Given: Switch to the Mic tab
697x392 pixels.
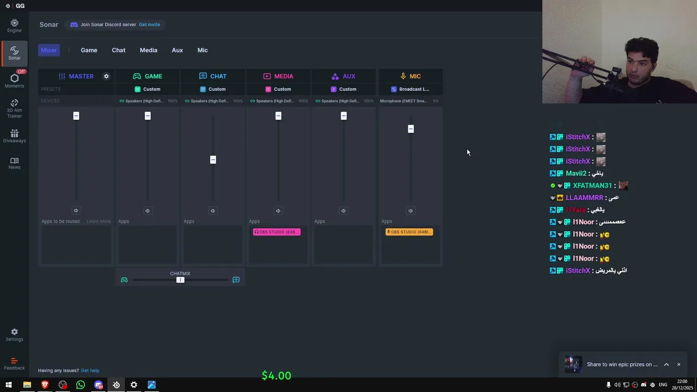Looking at the screenshot, I should pos(203,50).
